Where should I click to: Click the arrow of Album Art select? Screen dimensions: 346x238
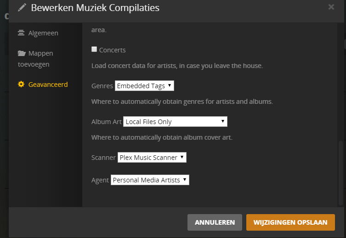point(223,121)
